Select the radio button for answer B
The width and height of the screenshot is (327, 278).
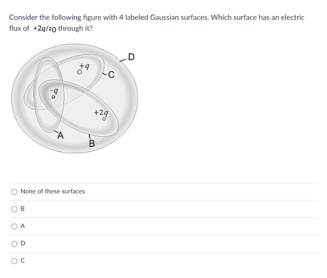click(x=14, y=209)
